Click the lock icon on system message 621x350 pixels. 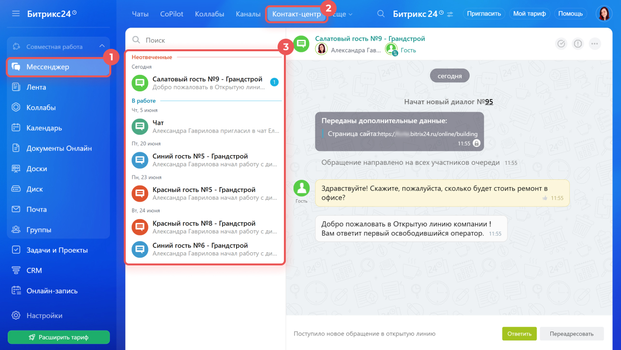(476, 143)
